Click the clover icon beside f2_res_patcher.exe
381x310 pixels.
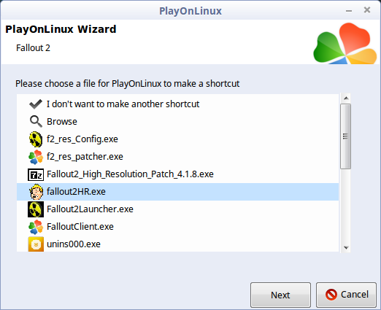coord(36,157)
